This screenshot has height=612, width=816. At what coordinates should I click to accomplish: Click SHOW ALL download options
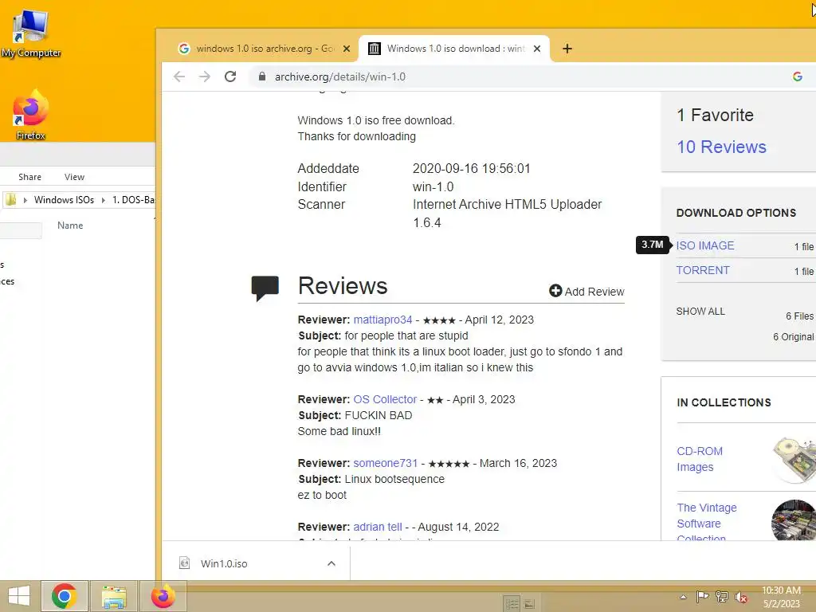pyautogui.click(x=700, y=312)
